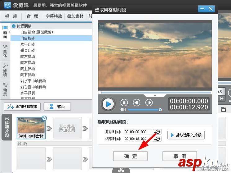Click the 双击此处添加视频 placeholder
Screen dimensions: 231x173
pos(67,128)
